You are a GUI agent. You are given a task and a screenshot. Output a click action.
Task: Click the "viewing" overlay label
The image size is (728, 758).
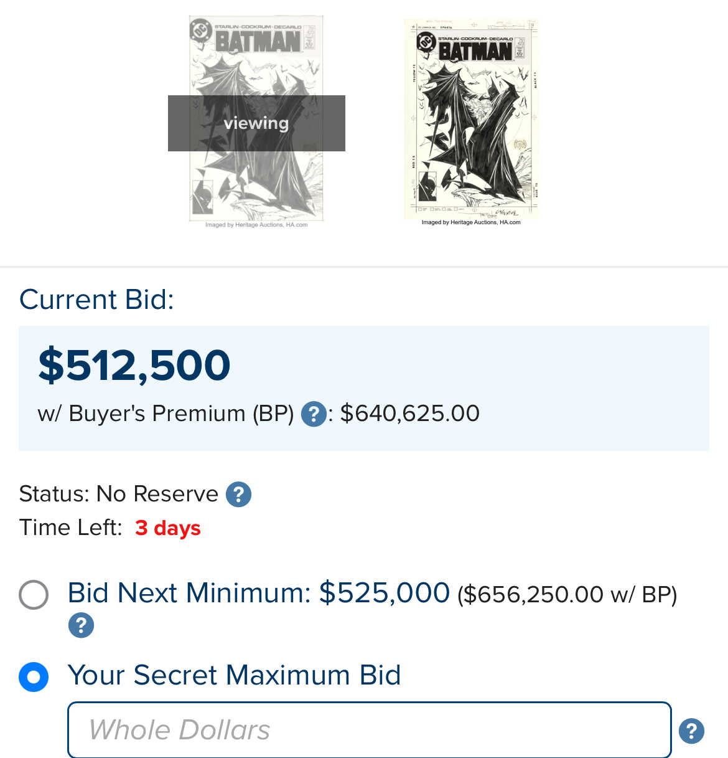[x=256, y=123]
